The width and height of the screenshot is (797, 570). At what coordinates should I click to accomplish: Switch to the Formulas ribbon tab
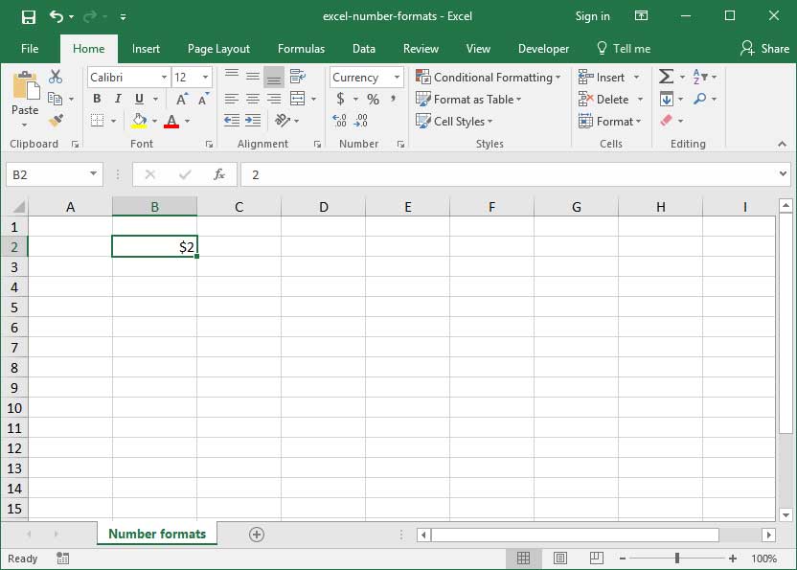point(301,49)
